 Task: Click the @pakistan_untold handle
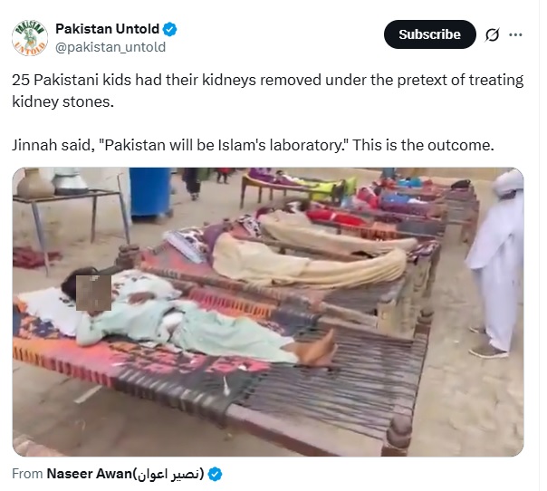110,47
